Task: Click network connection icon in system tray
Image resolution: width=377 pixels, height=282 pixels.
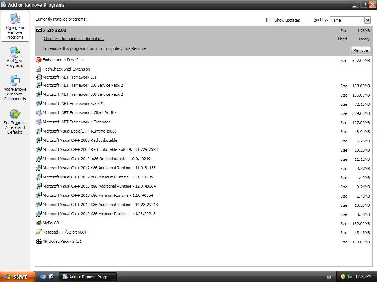Action: 349,276
